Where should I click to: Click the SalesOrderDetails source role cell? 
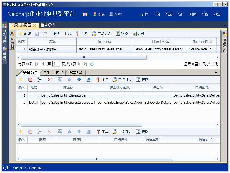[158, 102]
